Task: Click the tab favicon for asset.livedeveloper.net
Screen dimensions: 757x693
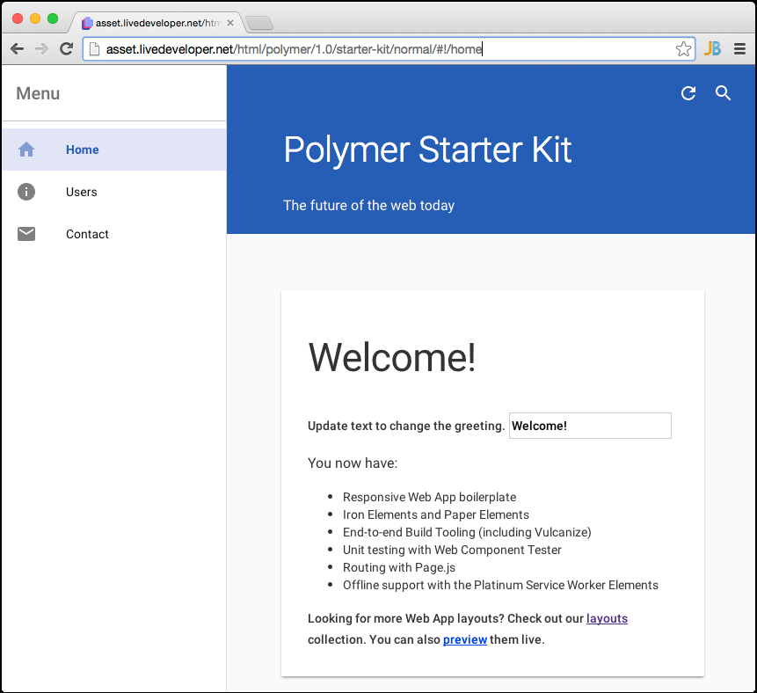Action: [87, 23]
